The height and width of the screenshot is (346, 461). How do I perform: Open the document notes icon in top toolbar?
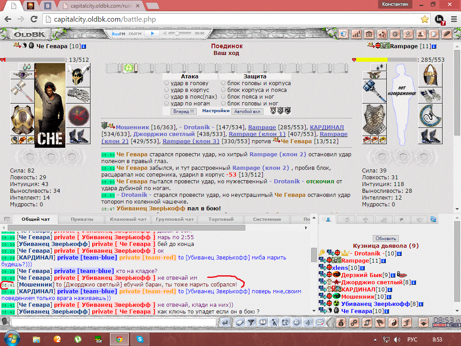point(434,34)
